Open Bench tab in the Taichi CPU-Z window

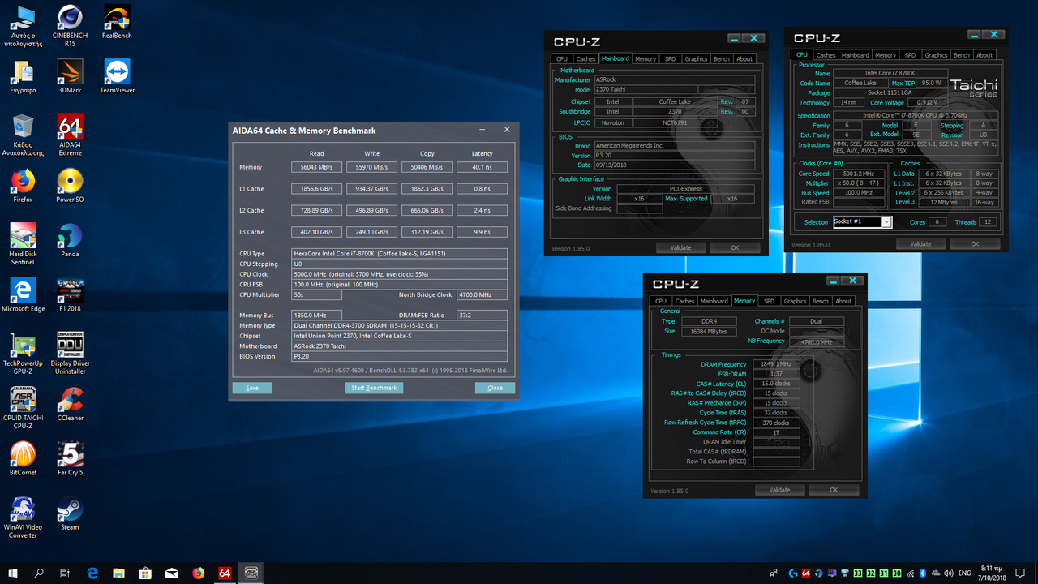click(x=961, y=55)
